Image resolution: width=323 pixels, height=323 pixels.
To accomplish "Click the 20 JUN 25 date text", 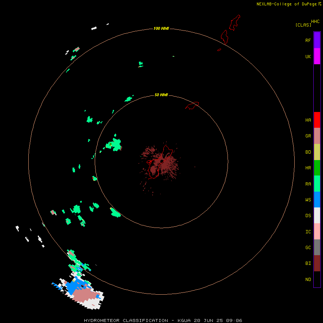I will pos(208,320).
